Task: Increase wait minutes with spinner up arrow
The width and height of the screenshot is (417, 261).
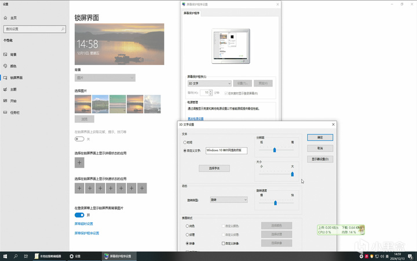Action: coord(211,91)
